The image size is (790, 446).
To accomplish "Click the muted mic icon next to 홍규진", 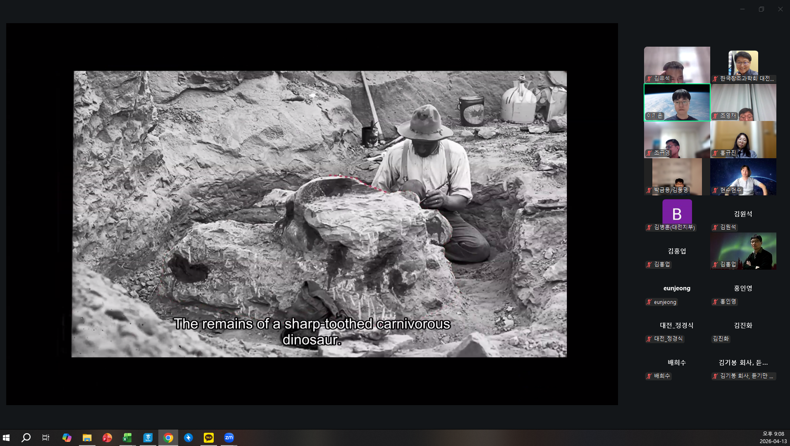I will 716,153.
